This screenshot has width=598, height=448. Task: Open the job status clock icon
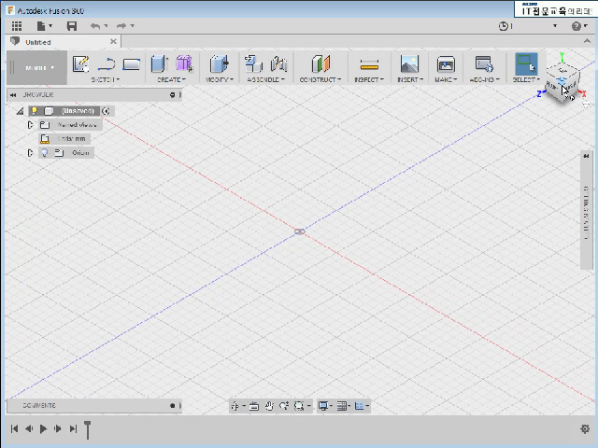pos(504,26)
